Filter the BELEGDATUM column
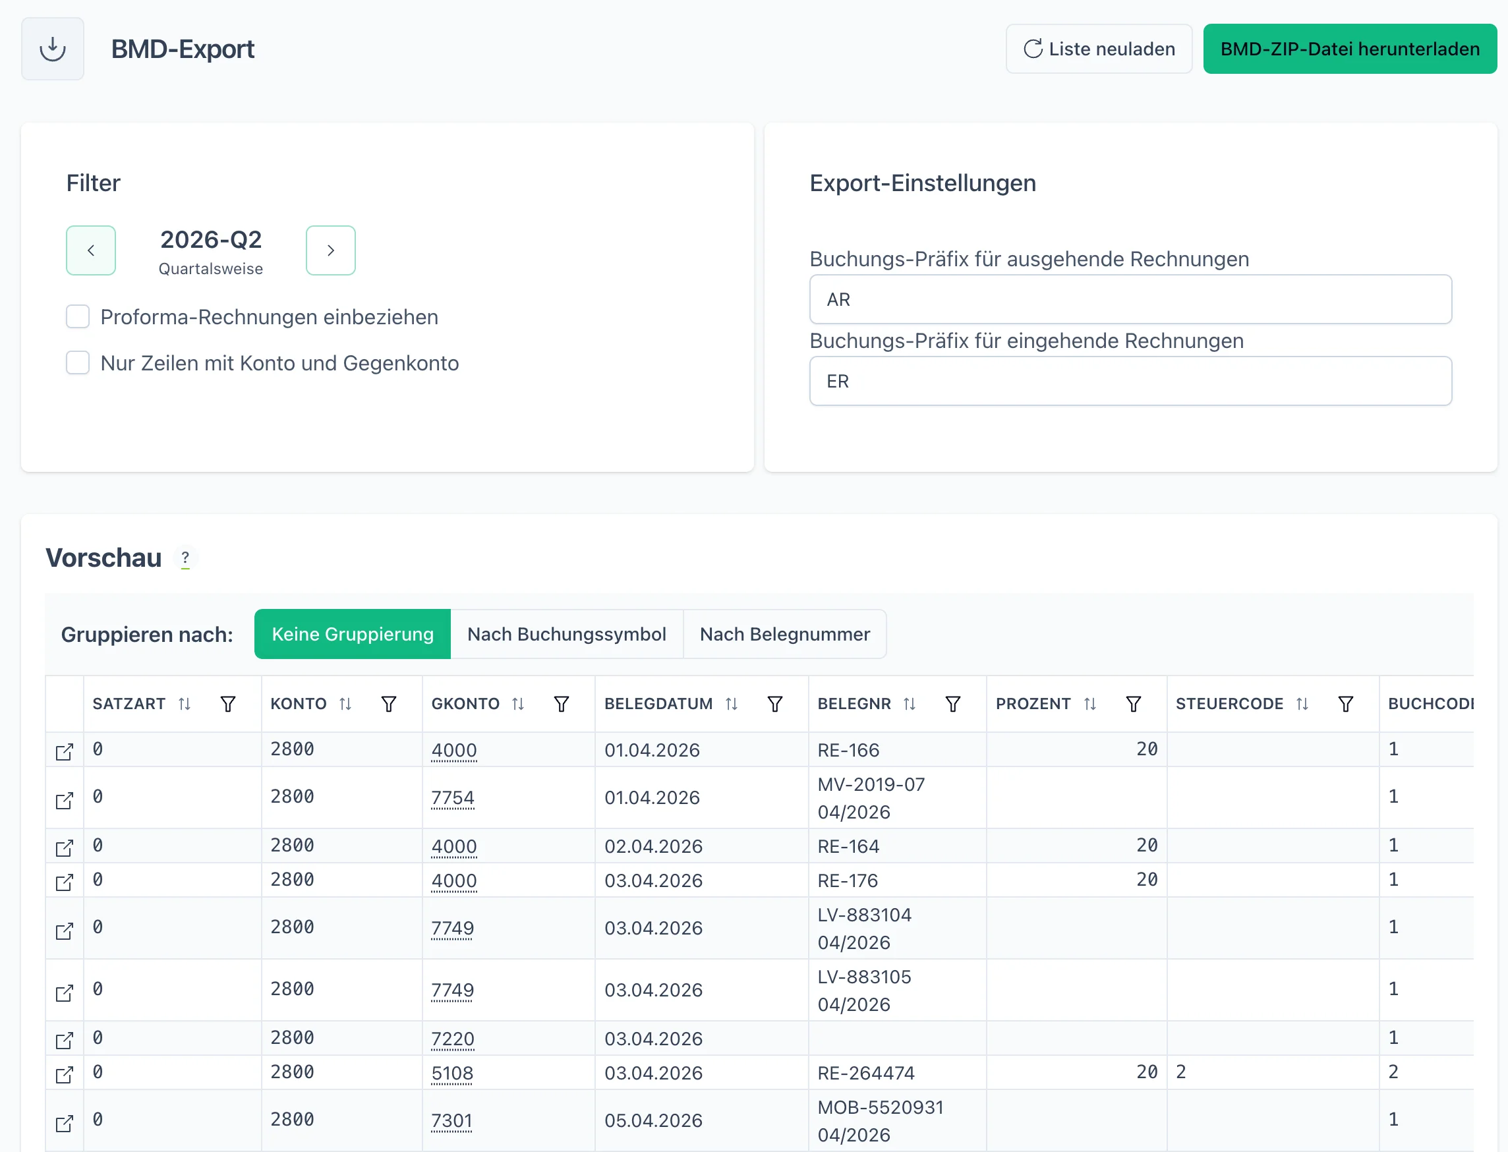Image resolution: width=1508 pixels, height=1152 pixels. tap(775, 704)
